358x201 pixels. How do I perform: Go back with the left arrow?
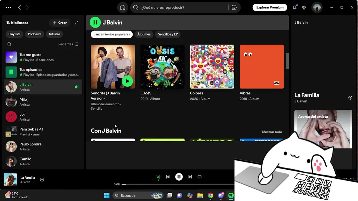coord(19,8)
